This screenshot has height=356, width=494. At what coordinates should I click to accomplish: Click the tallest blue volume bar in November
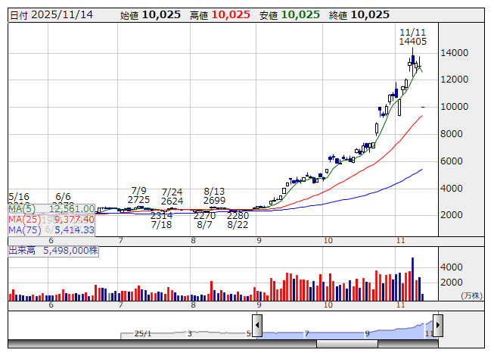tap(412, 279)
